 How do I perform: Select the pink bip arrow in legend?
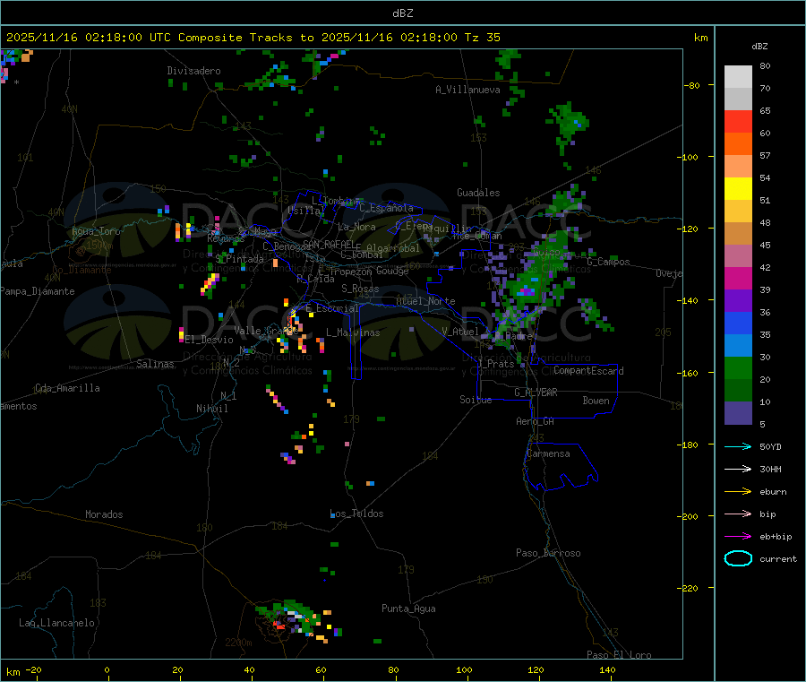click(738, 514)
